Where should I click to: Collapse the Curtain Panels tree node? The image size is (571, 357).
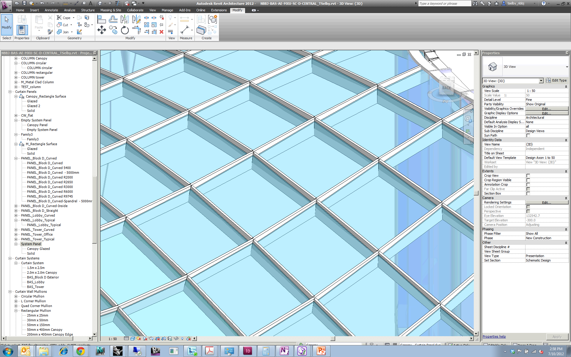point(10,92)
